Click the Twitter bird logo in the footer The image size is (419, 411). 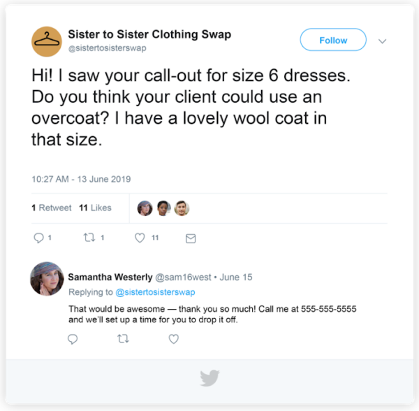pos(209,378)
